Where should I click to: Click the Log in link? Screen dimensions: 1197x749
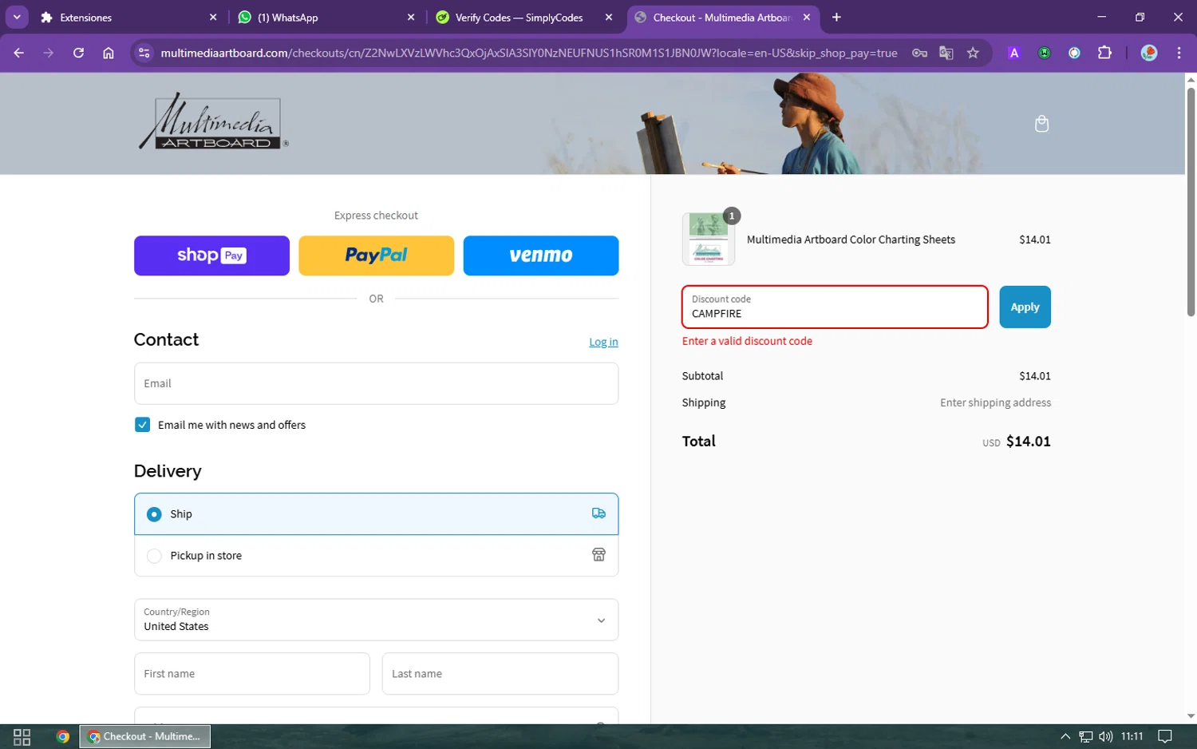[x=603, y=342]
